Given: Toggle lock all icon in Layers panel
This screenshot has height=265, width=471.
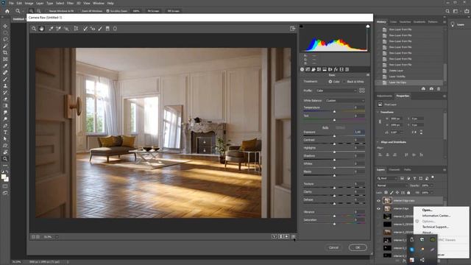Looking at the screenshot, I should (408, 193).
